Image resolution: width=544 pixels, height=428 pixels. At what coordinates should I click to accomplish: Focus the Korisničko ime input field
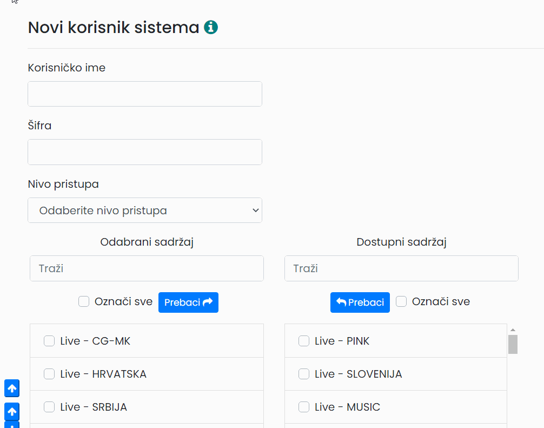(145, 94)
